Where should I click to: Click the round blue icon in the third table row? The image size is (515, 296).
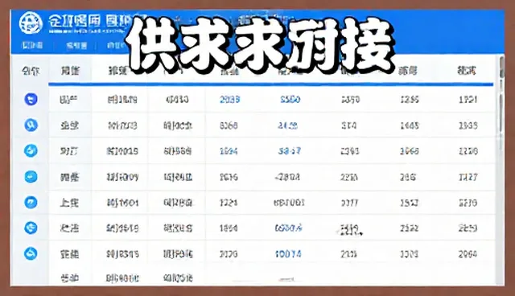point(31,150)
